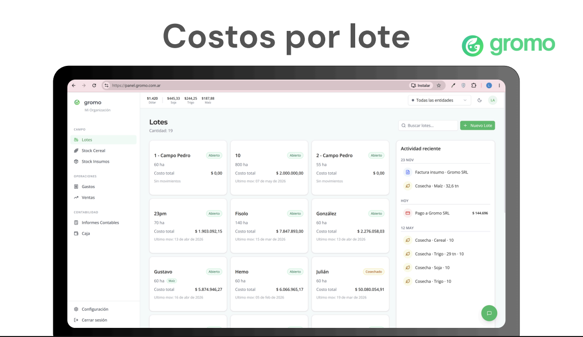Click the bottom Cosecha · Trigo · 10 icon
The image size is (583, 337).
[x=408, y=281]
